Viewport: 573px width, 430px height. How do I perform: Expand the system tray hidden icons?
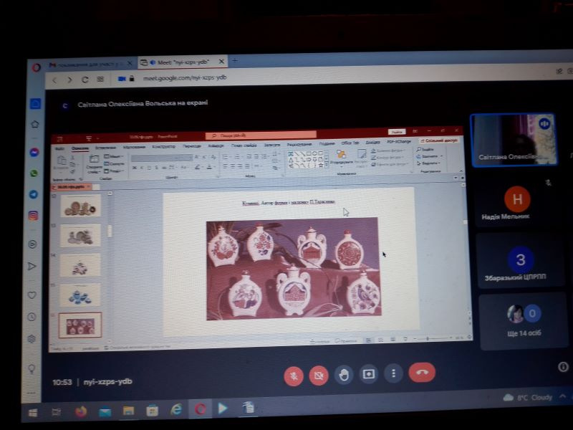click(x=563, y=396)
